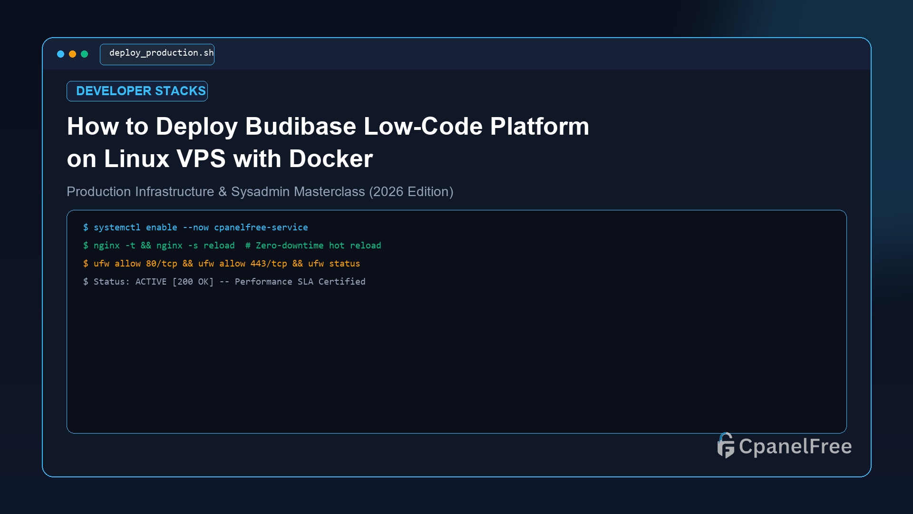The image size is (913, 514).
Task: Click the CpanelFree logo icon
Action: point(726,445)
